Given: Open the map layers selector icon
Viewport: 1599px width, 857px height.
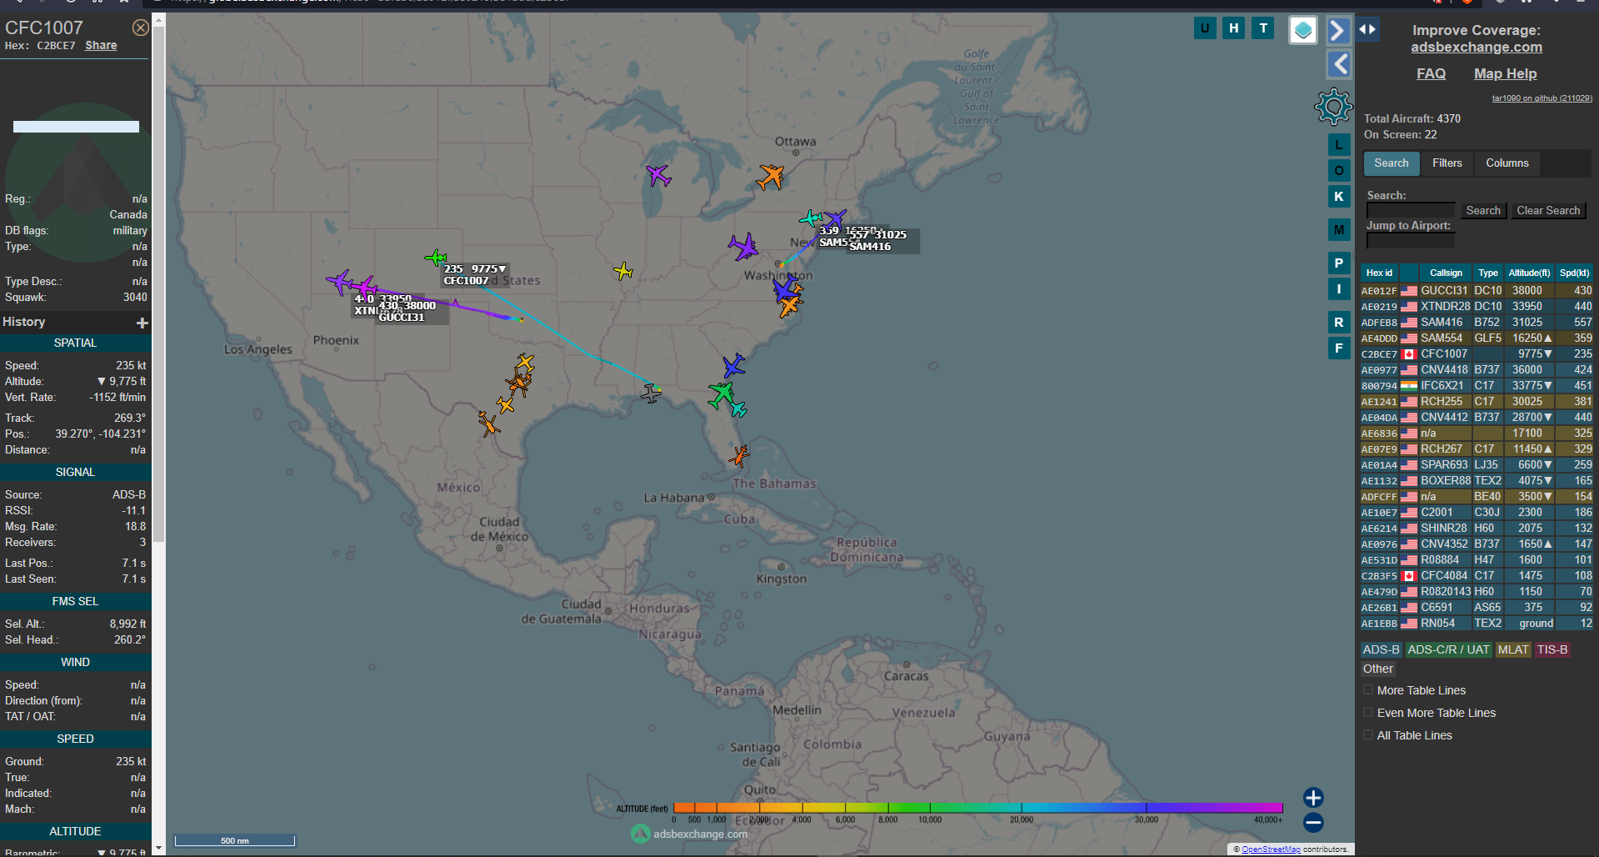Looking at the screenshot, I should (x=1303, y=31).
